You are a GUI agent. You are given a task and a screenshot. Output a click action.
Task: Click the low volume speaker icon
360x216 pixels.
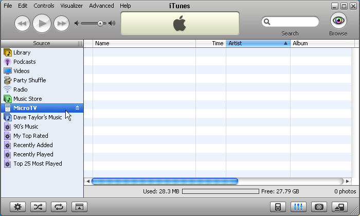click(77, 23)
